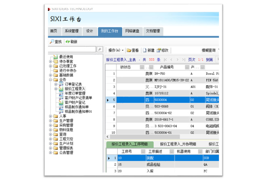Select the 我的工作台 tab
Screen dimensions: 267x182
click(x=110, y=31)
